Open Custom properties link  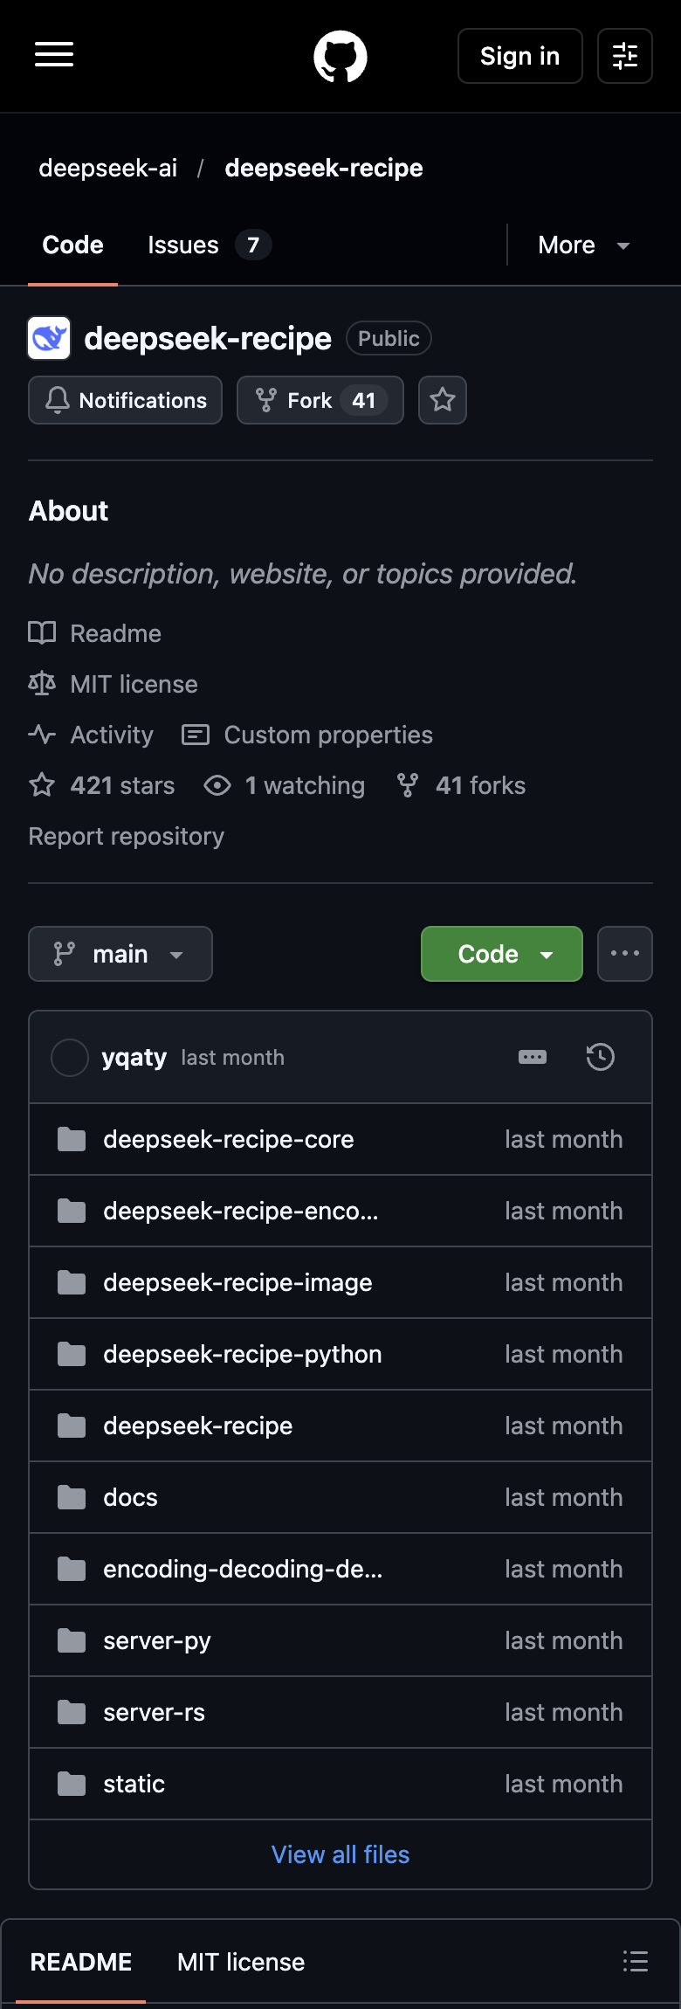tap(307, 735)
